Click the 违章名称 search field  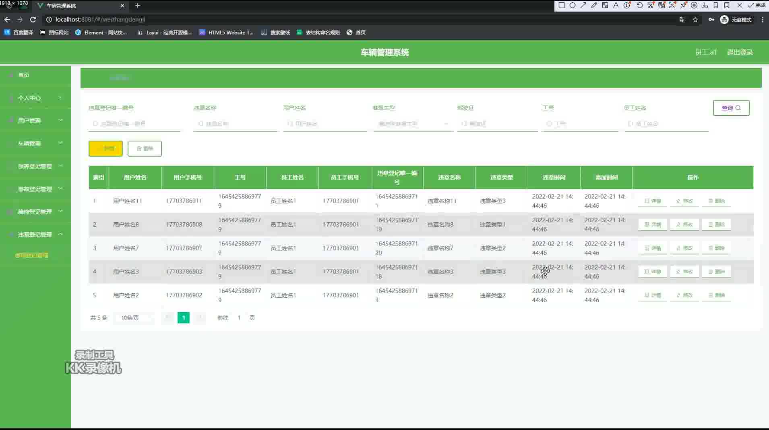236,124
